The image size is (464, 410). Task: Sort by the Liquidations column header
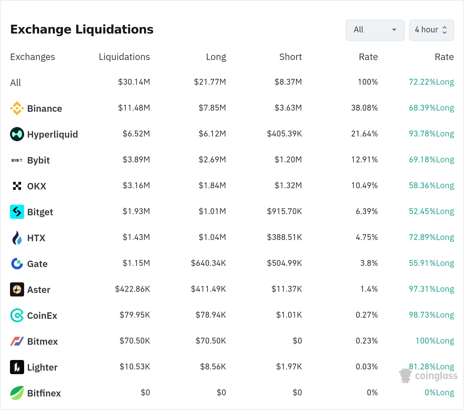[x=124, y=57]
